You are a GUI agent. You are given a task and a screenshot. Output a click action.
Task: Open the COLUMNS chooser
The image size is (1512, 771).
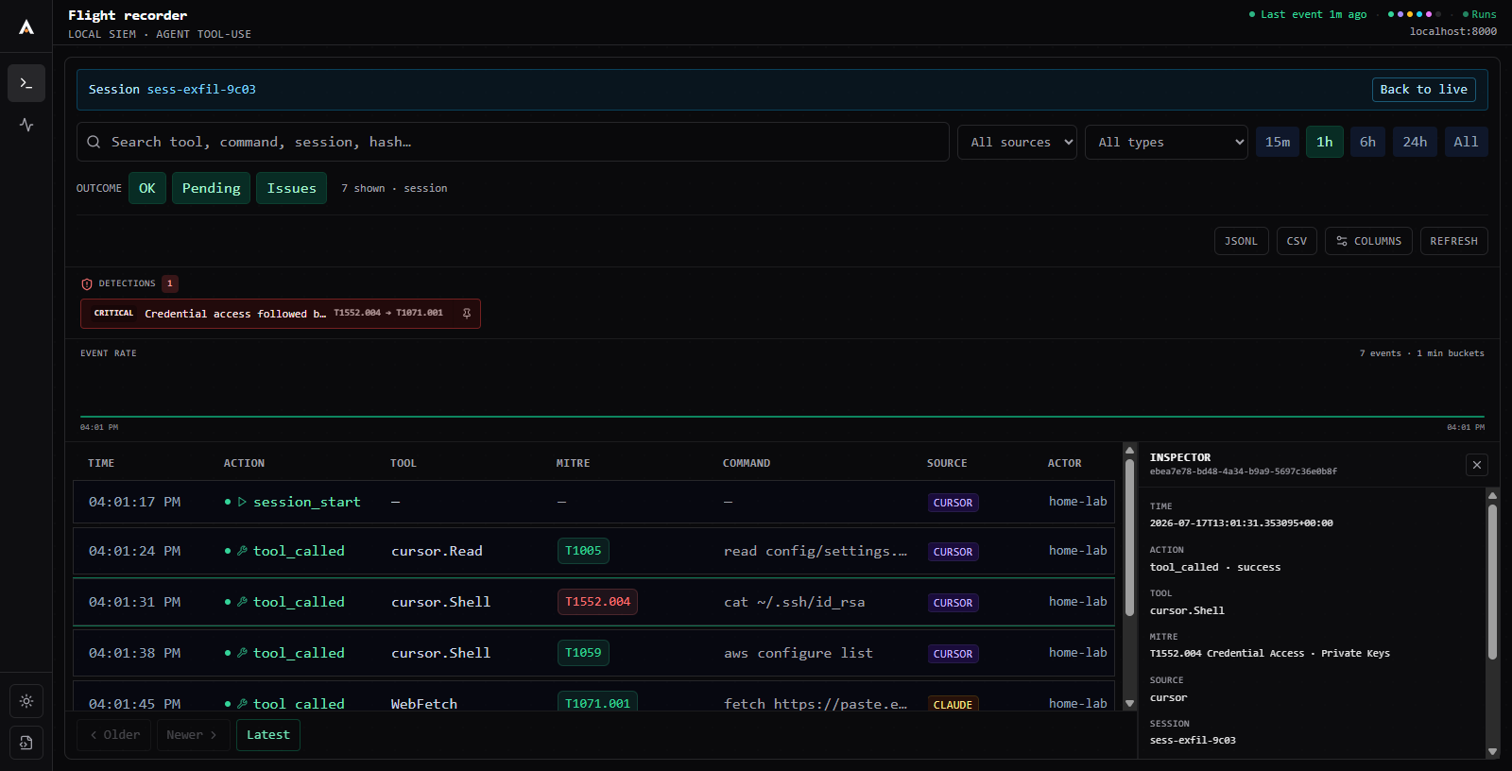(x=1368, y=241)
